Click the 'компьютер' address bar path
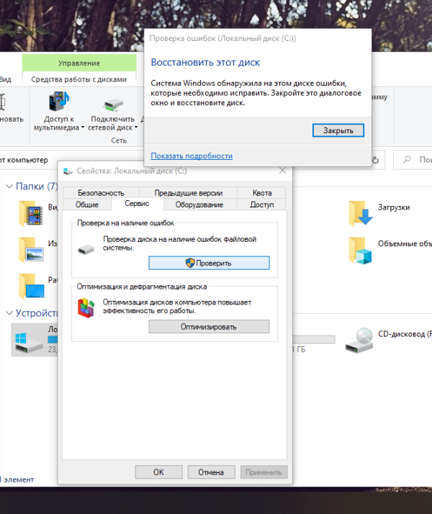The image size is (432, 514). (x=27, y=160)
